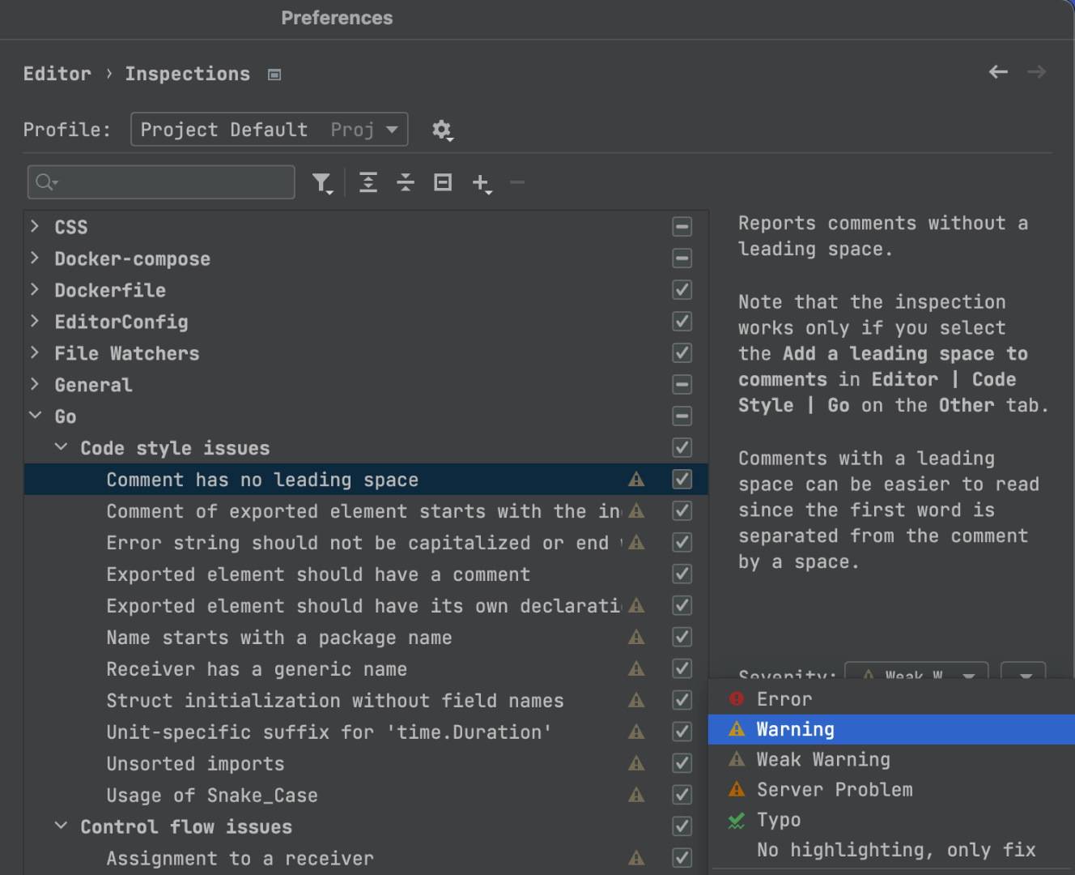Click the Expand All toolbar icon
The width and height of the screenshot is (1075, 875).
368,183
